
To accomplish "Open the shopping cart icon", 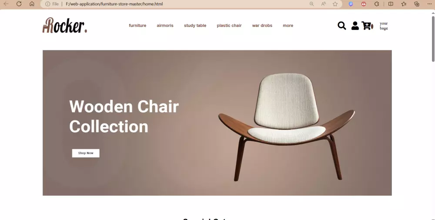I will pos(367,26).
